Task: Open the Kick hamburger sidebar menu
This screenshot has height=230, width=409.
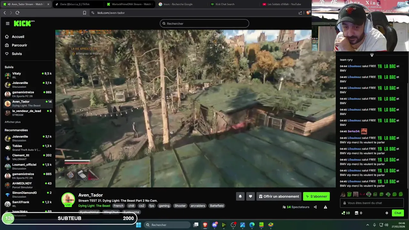Action: click(8, 23)
